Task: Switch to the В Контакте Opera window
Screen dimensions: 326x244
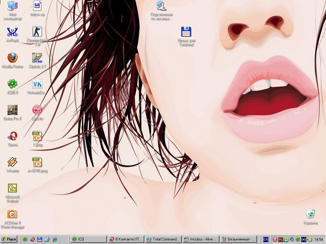Action: click(x=126, y=239)
